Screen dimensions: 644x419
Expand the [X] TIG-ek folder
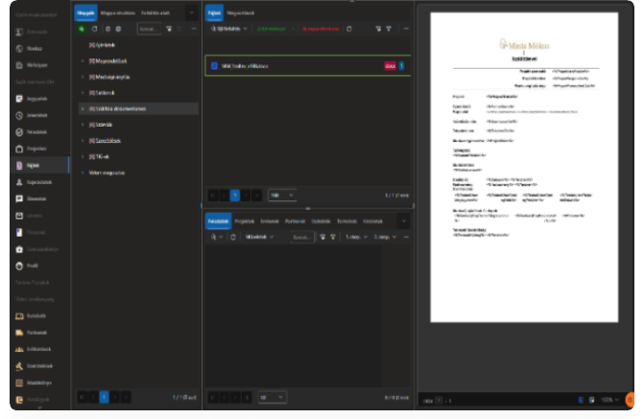[x=83, y=156]
